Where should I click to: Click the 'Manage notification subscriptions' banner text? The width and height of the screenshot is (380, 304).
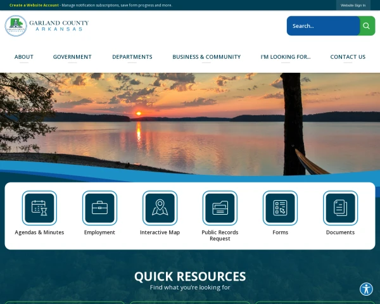[117, 5]
